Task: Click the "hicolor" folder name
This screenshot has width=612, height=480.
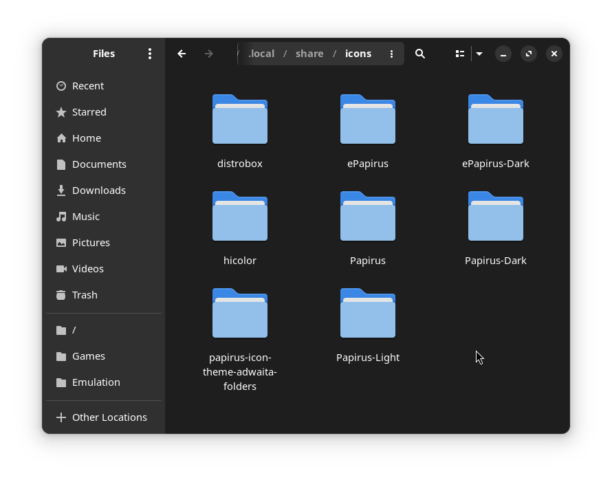Action: (x=240, y=261)
